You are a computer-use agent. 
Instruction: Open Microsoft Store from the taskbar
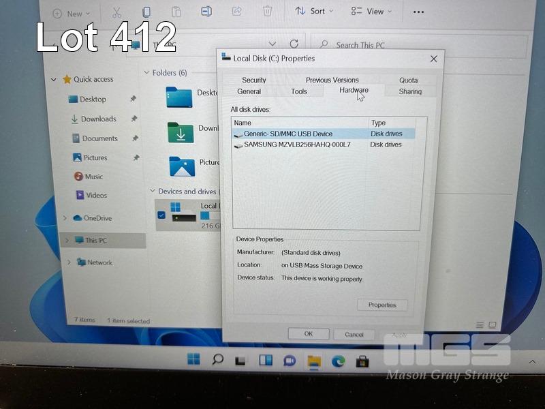pos(362,361)
